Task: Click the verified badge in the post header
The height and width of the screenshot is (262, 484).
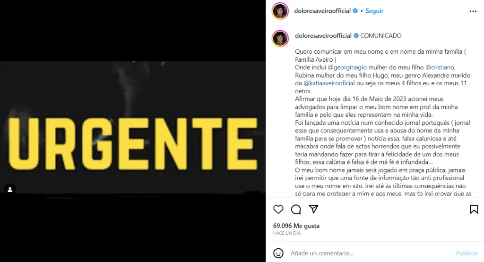Action: point(355,11)
